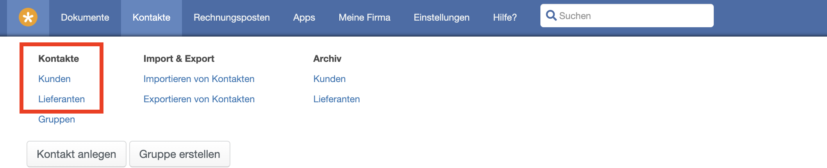Open the Dokumente menu
This screenshot has width=827, height=168.
click(x=85, y=17)
